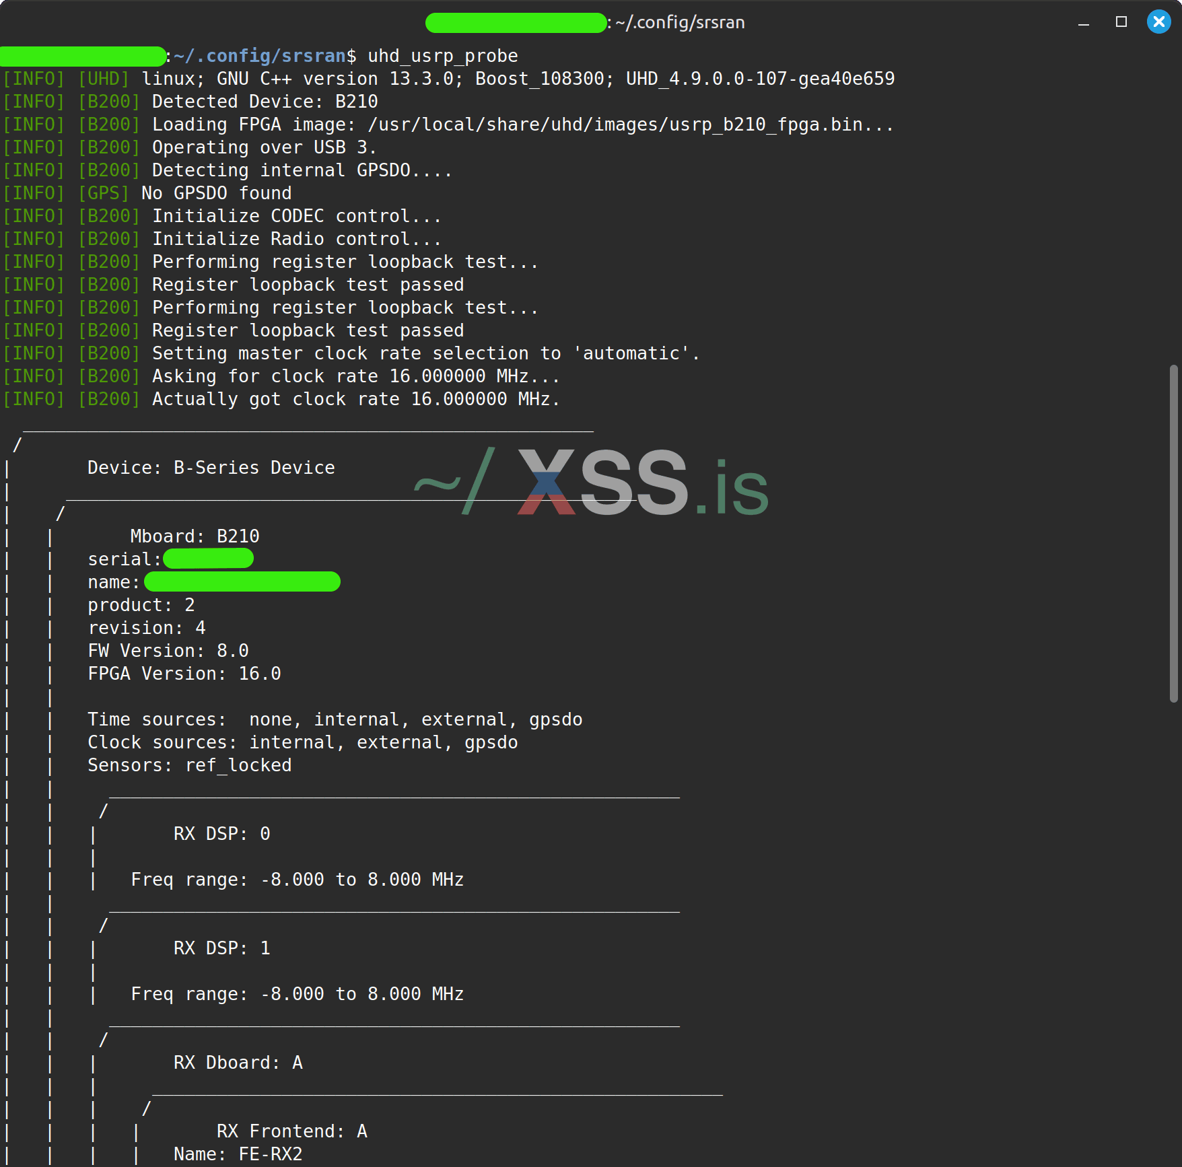Viewport: 1182px width, 1167px height.
Task: Select the uhd_usrp_probe command text
Action: (442, 55)
